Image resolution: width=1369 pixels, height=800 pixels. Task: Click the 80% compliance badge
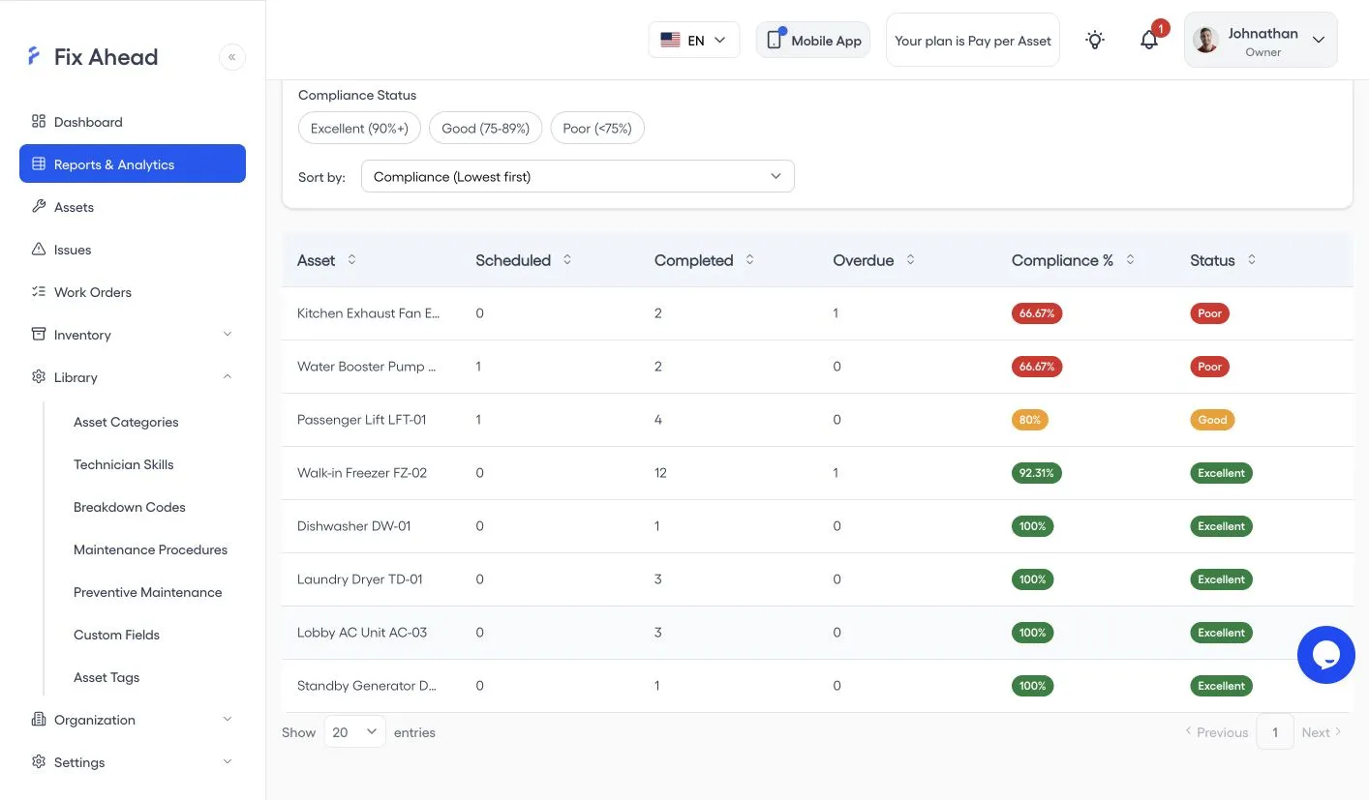pyautogui.click(x=1030, y=420)
